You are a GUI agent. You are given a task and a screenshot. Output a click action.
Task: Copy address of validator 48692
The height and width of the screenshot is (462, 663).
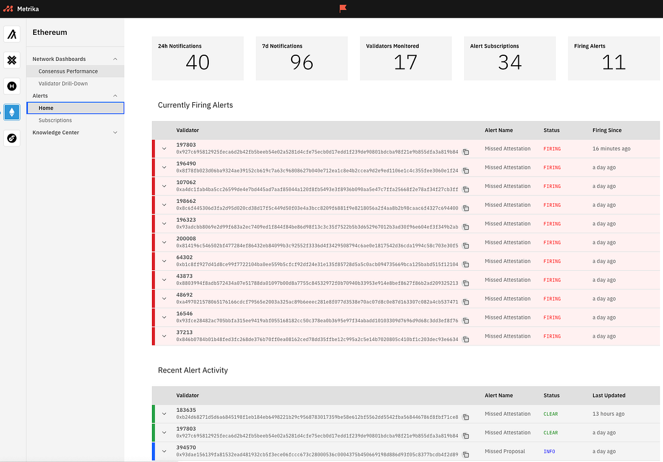tap(466, 302)
